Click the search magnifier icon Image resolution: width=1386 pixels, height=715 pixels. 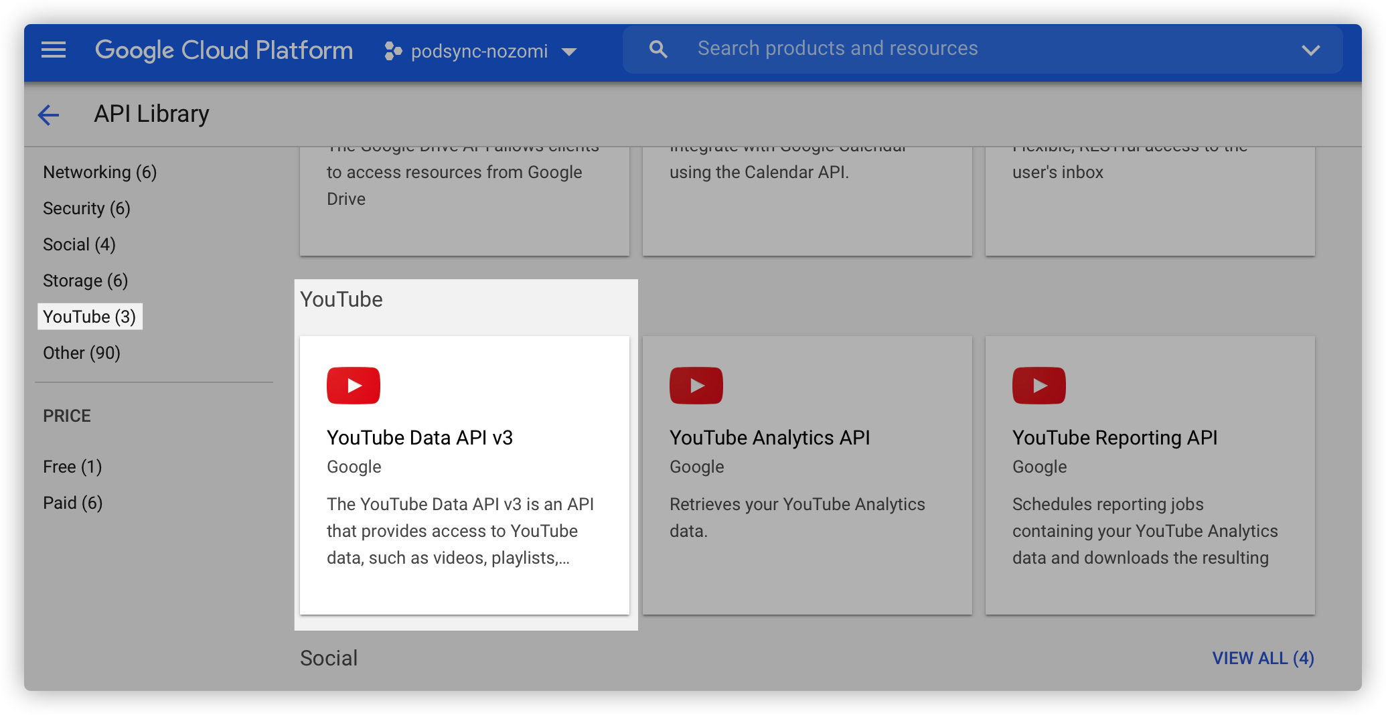658,49
